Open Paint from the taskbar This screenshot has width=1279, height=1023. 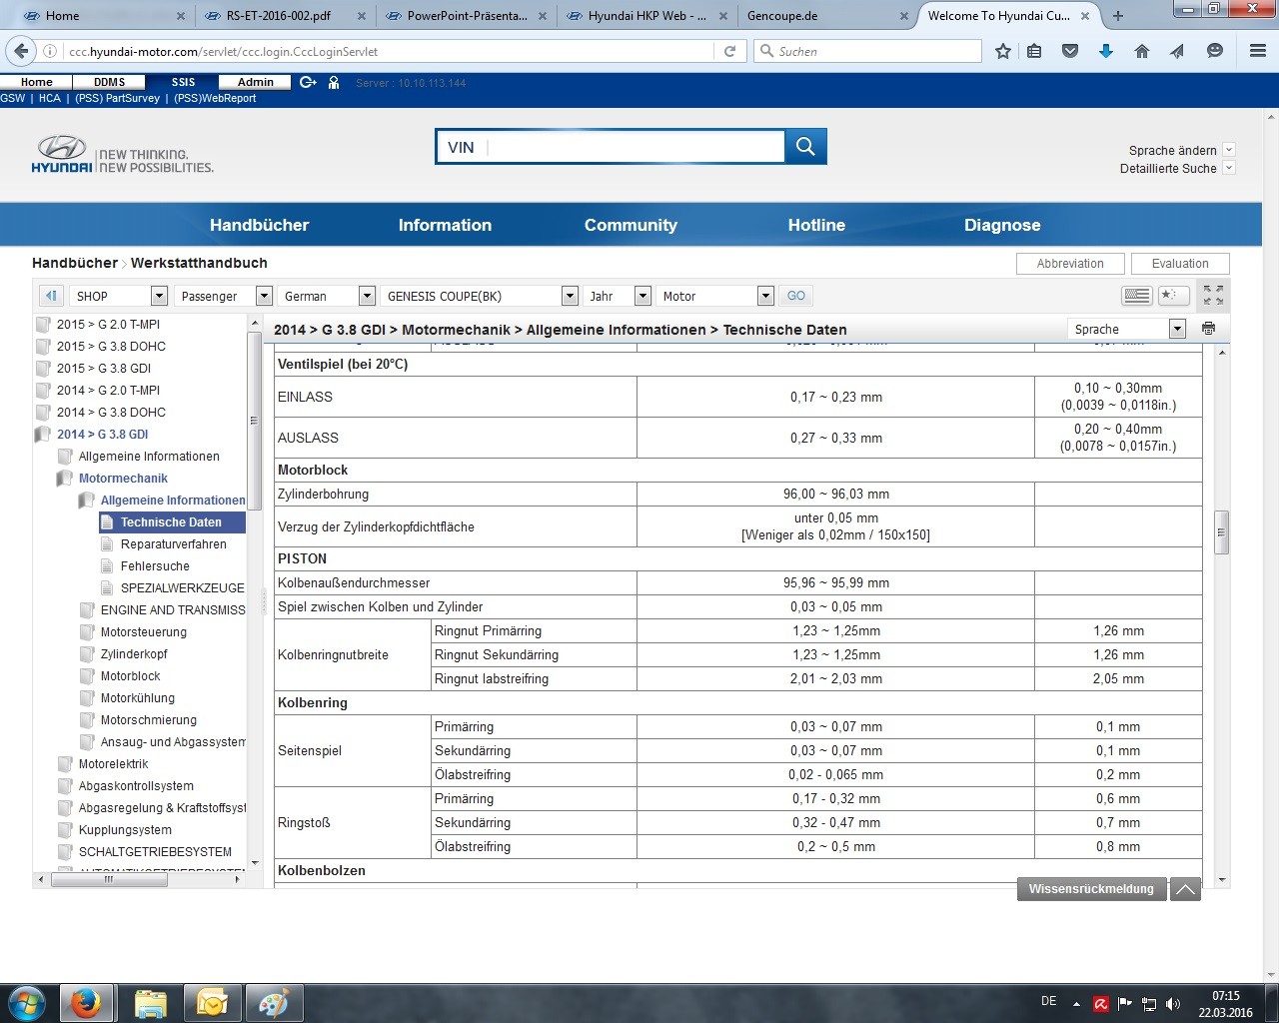point(273,1002)
